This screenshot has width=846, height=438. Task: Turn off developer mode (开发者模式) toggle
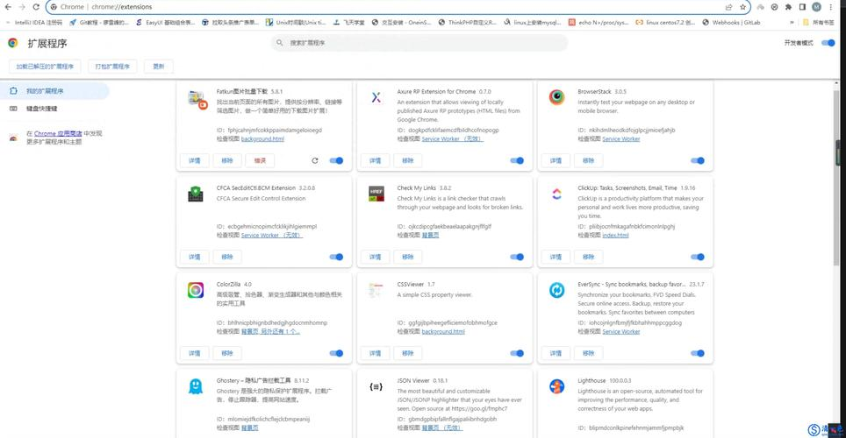click(827, 42)
